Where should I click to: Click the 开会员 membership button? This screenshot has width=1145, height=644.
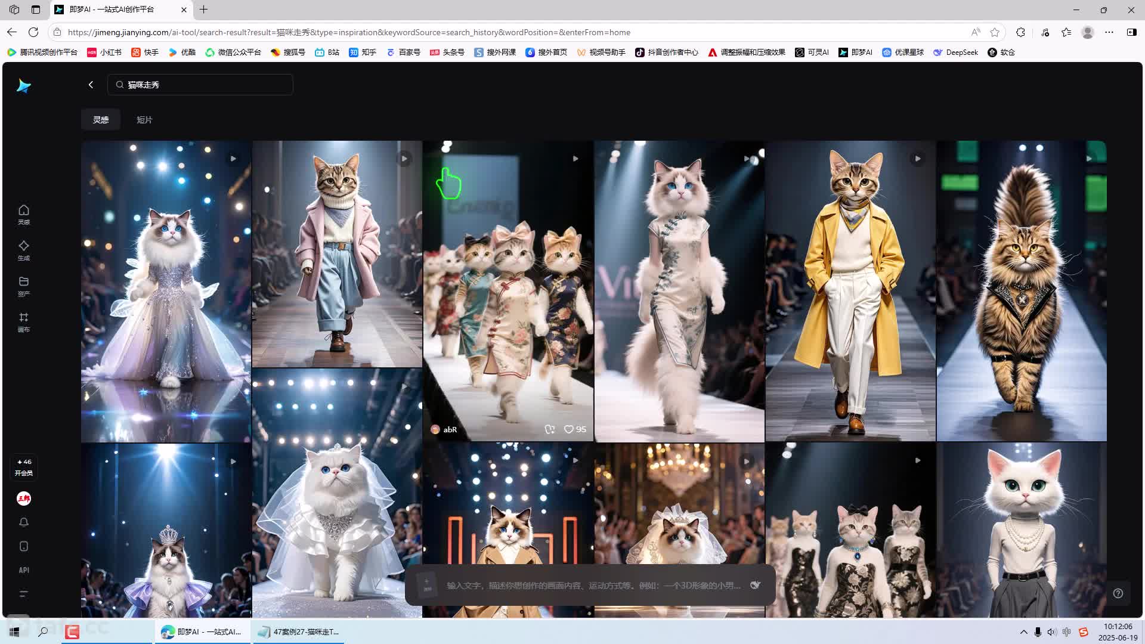24,467
